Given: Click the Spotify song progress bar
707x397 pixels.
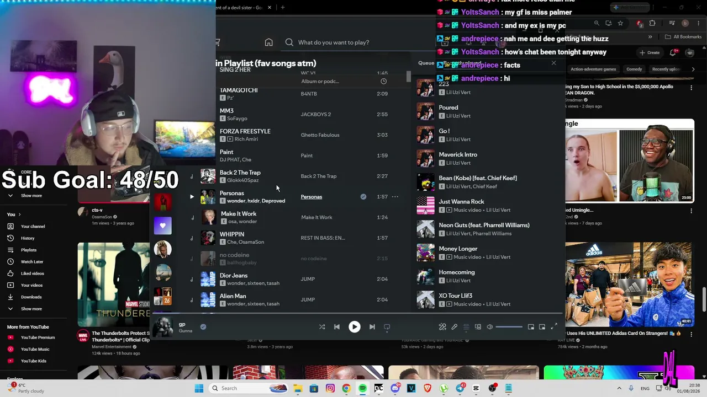Looking at the screenshot, I should [x=357, y=313].
